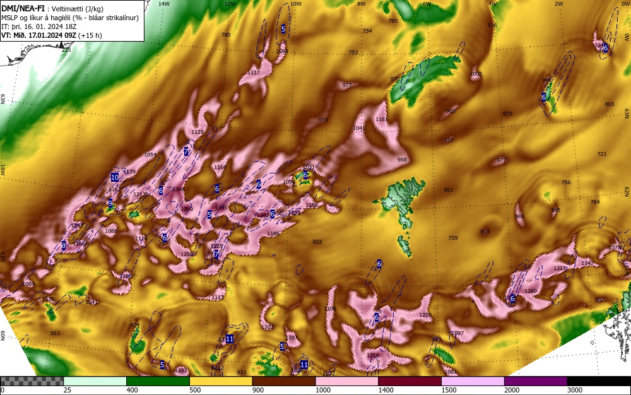Viewport: 631px width, 395px height.
Task: Click the 'VT: Mið. 17.01.2024 09Z (+15 h)' line
Action: pyautogui.click(x=52, y=35)
